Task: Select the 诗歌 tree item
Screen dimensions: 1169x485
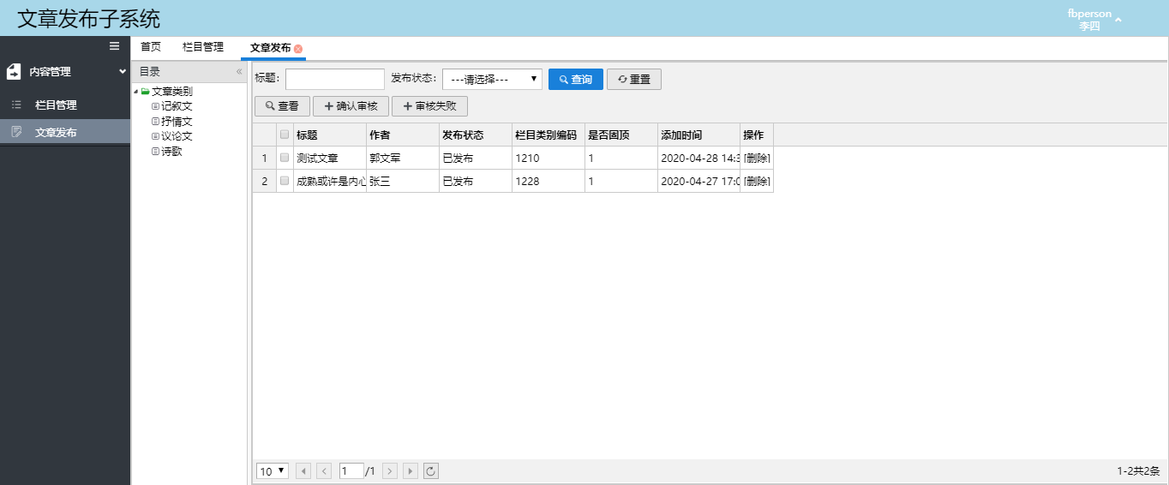Action: pyautogui.click(x=171, y=152)
